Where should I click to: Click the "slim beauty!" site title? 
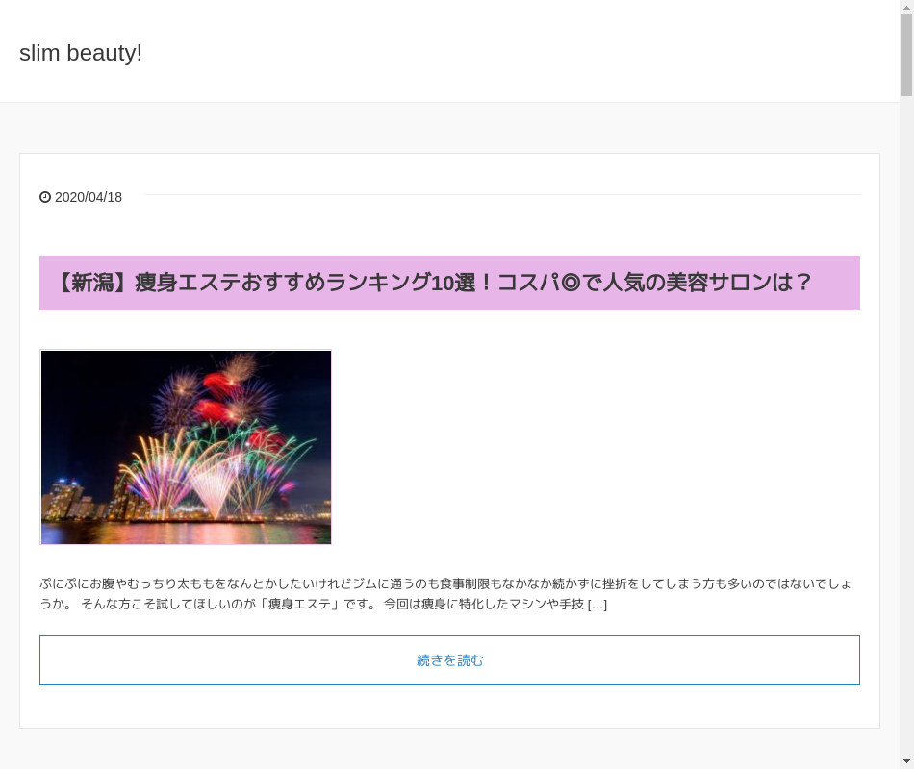click(81, 53)
